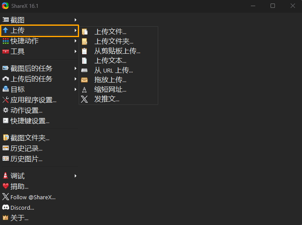Open the 工具 menu label
The width and height of the screenshot is (302, 225).
(x=17, y=52)
